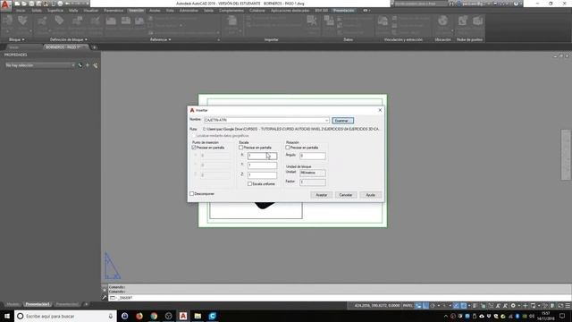Screen dimensions: 572x322
Task: Click the Ángulo rotation input field
Action: tap(313, 156)
